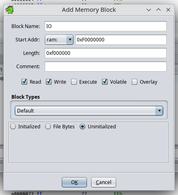Disable the Volatile checkbox
The image size is (178, 195).
[x=105, y=82]
